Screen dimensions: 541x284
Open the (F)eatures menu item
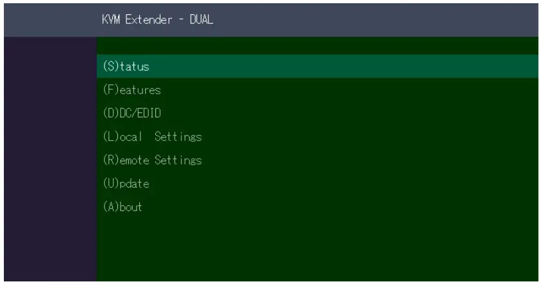[132, 90]
